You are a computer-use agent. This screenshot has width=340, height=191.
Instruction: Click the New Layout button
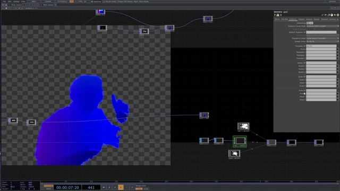click(48, 5)
